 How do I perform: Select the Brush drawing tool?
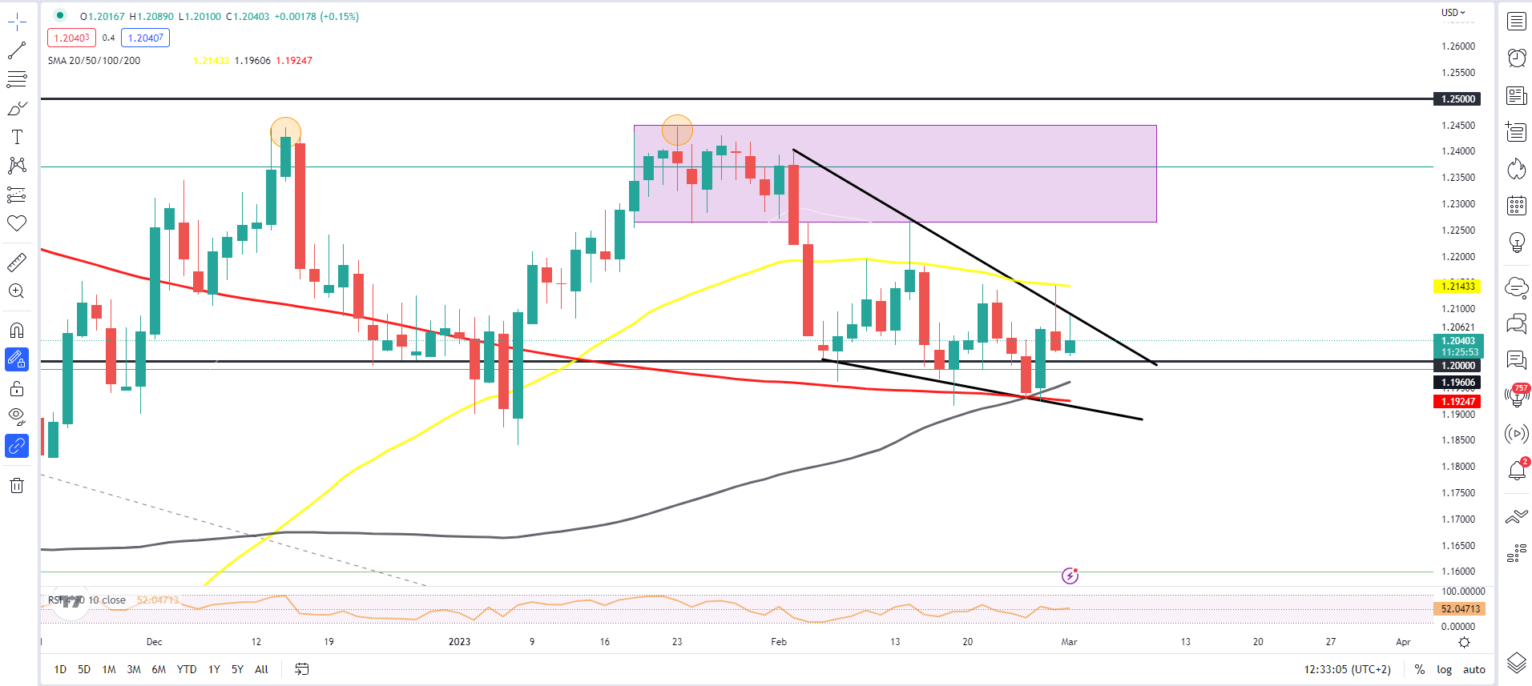(17, 108)
